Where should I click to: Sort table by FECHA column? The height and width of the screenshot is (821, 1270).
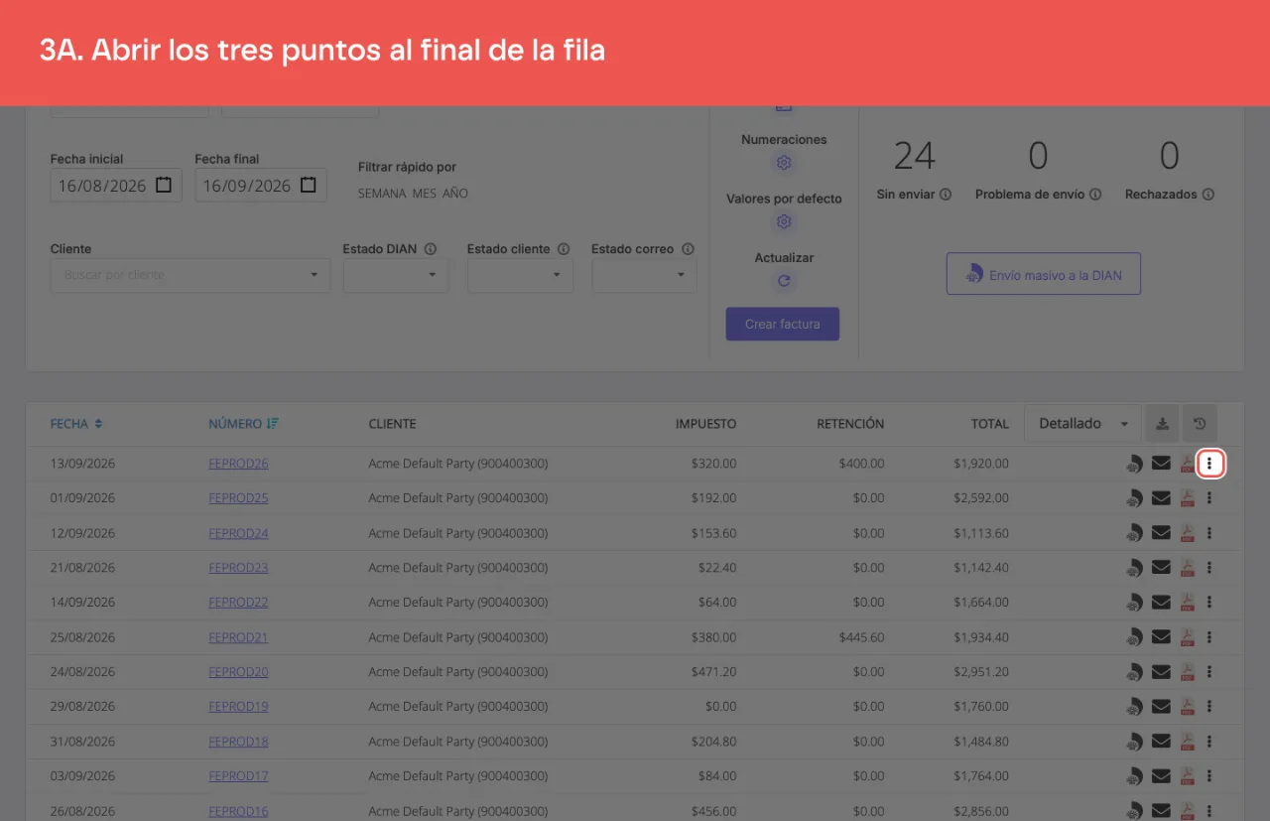(76, 424)
